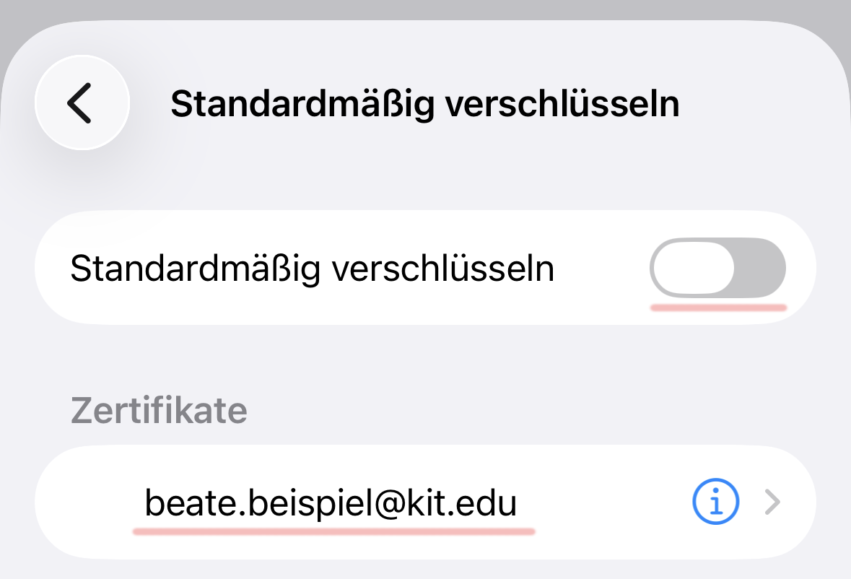Return to the previous settings screen
The height and width of the screenshot is (579, 851).
(x=82, y=103)
